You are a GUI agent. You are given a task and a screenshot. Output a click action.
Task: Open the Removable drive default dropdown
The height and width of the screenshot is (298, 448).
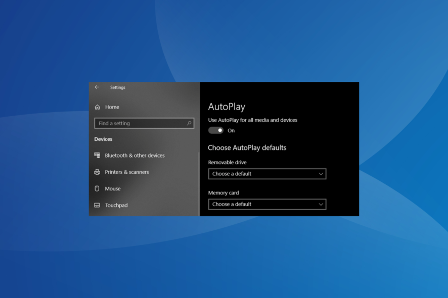[x=267, y=174]
